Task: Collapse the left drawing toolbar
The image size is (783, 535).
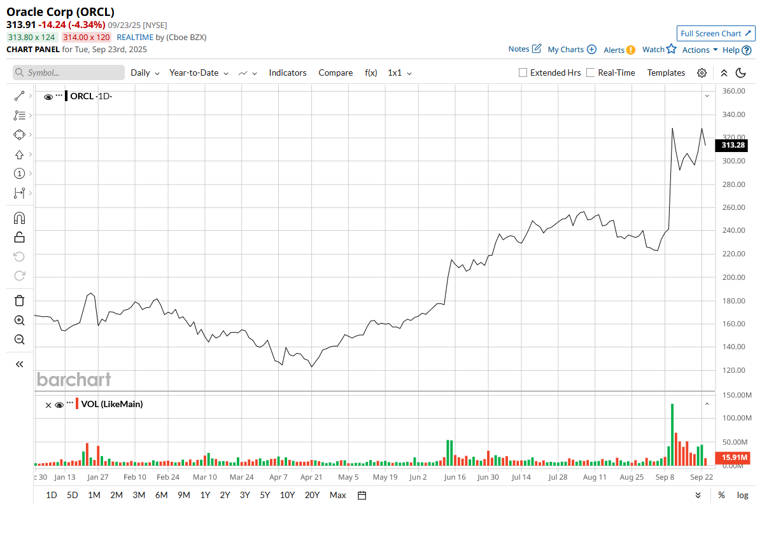Action: pos(19,364)
